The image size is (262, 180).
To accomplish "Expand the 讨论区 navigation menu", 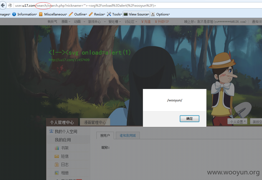I will pos(131,22).
